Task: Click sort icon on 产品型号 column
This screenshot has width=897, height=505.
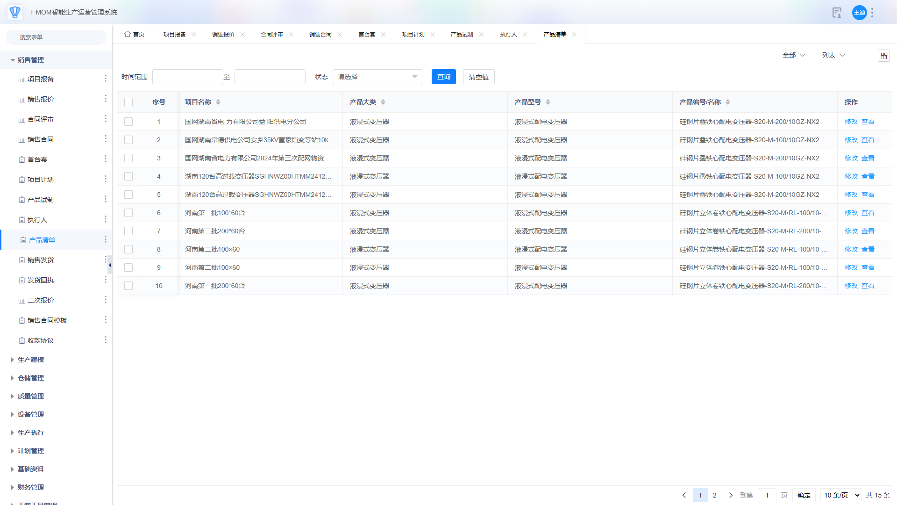Action: point(548,102)
